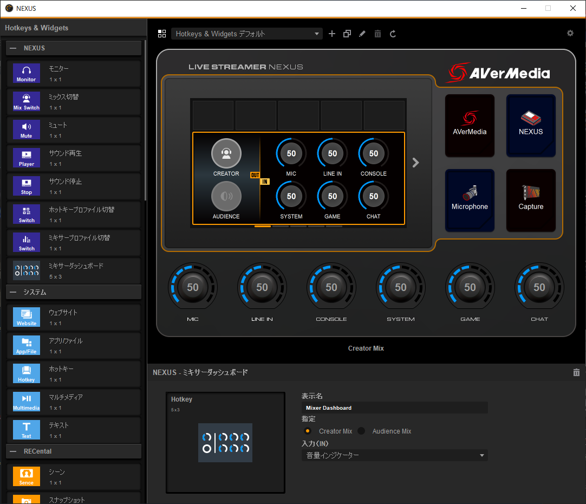Switch to OUT tag on touch panel
The height and width of the screenshot is (504, 586).
coord(255,175)
